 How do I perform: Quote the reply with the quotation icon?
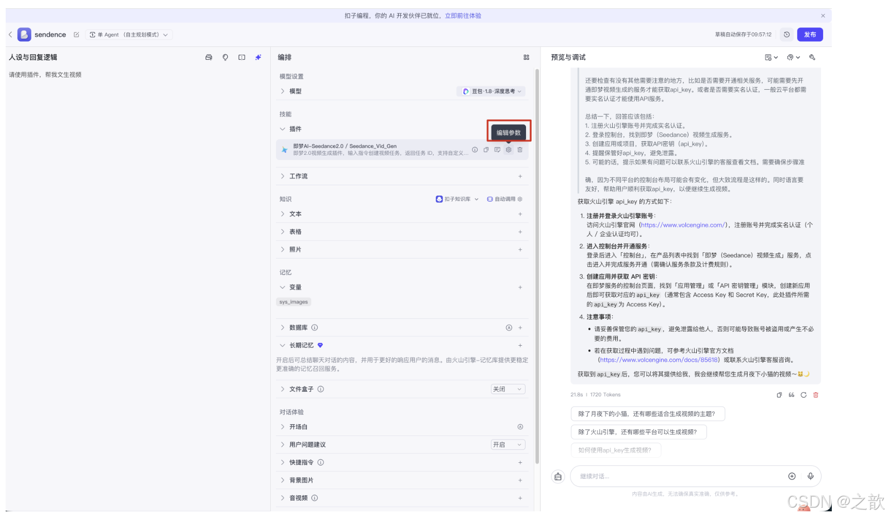click(x=791, y=395)
